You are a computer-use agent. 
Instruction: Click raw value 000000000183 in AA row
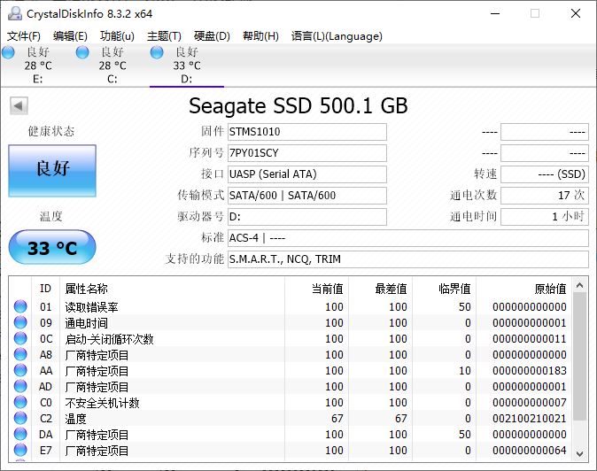point(529,371)
